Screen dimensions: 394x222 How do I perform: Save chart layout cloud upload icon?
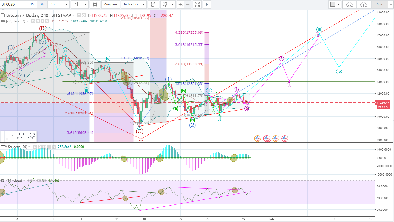click(364, 4)
